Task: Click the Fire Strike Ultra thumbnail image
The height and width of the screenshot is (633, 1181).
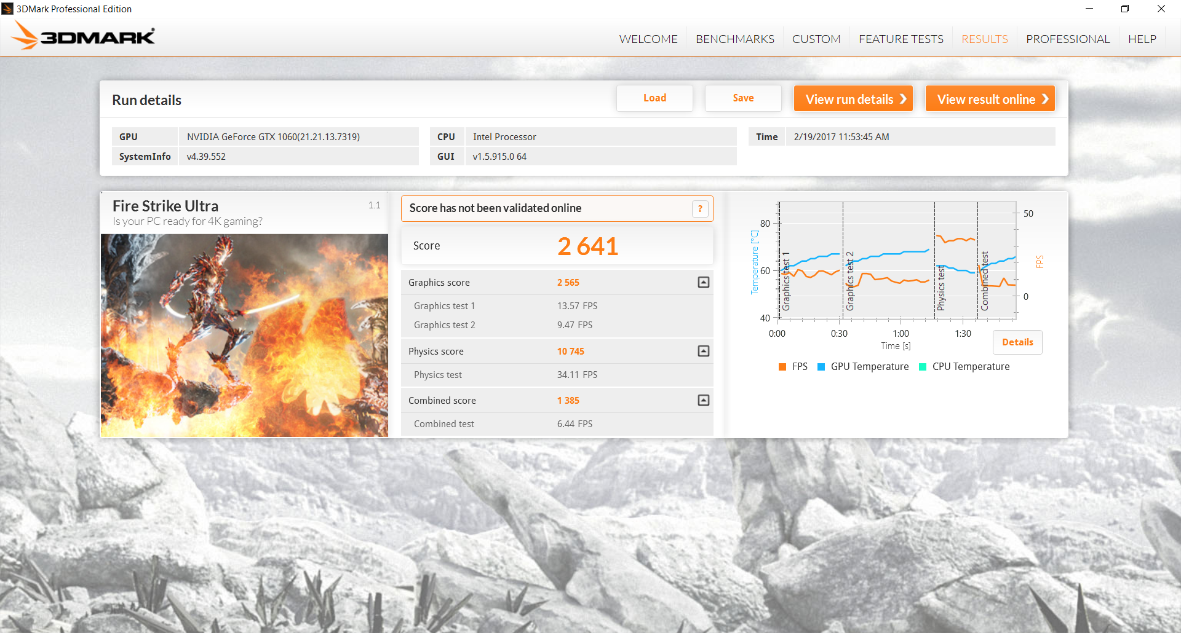Action: pos(244,336)
